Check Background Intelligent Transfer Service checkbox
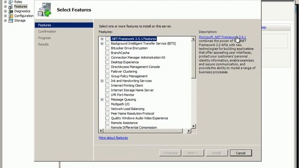This screenshot has height=168, width=299. (107, 43)
